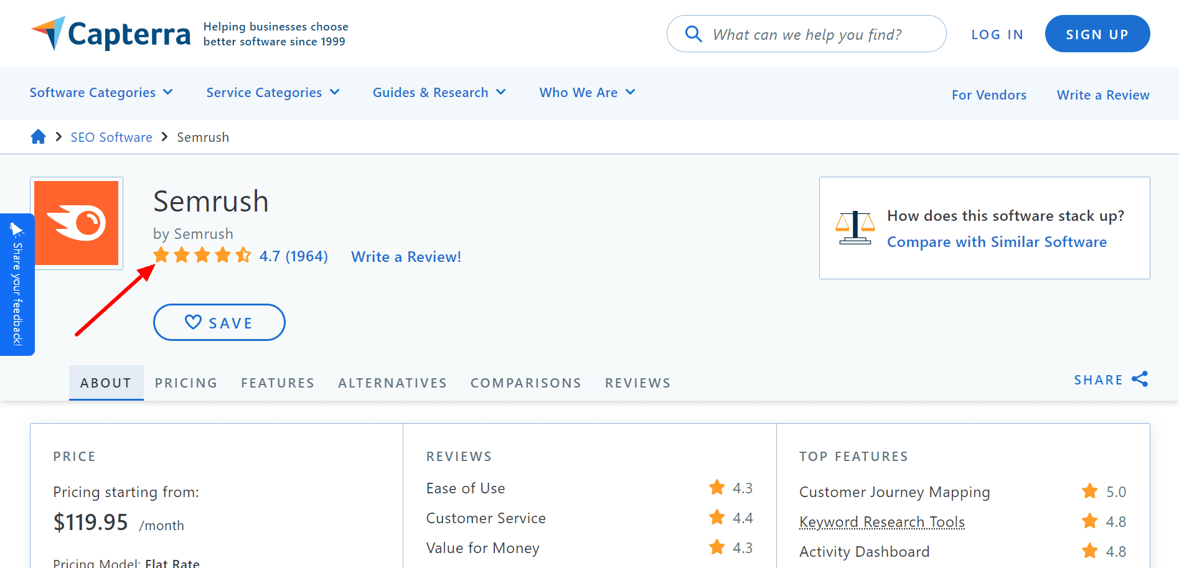Click Compare with Similar Software link
Screen dimensions: 1179x568
[997, 242]
